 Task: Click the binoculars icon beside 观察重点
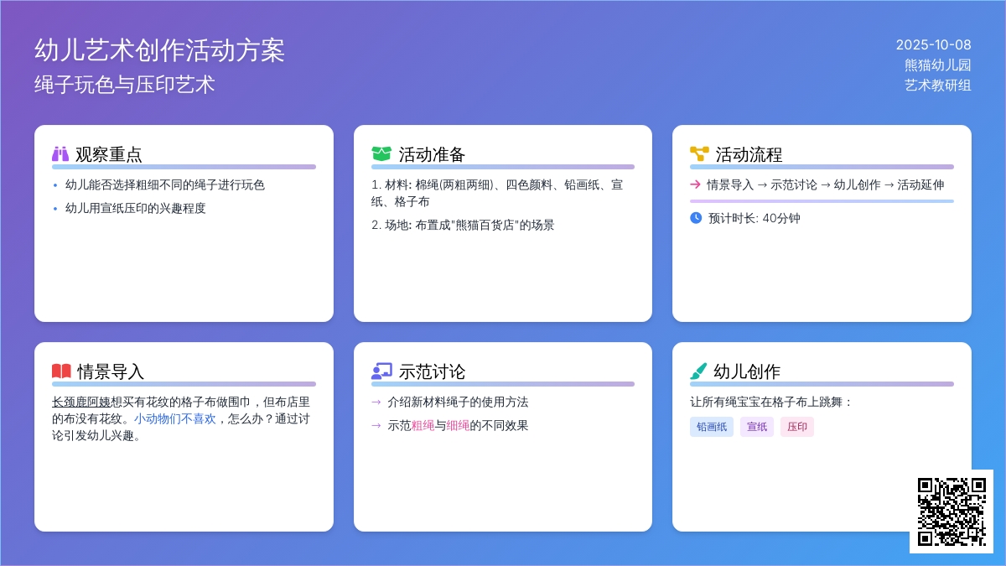pyautogui.click(x=60, y=154)
